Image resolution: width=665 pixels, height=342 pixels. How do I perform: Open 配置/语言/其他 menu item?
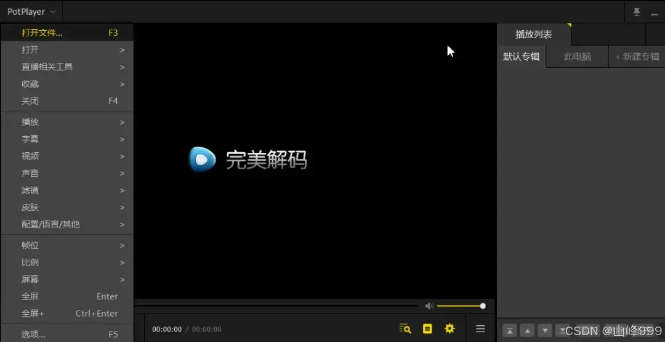pyautogui.click(x=68, y=224)
